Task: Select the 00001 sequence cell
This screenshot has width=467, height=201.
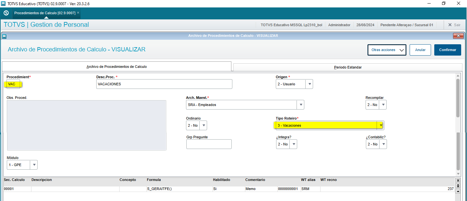Action: tap(17, 189)
